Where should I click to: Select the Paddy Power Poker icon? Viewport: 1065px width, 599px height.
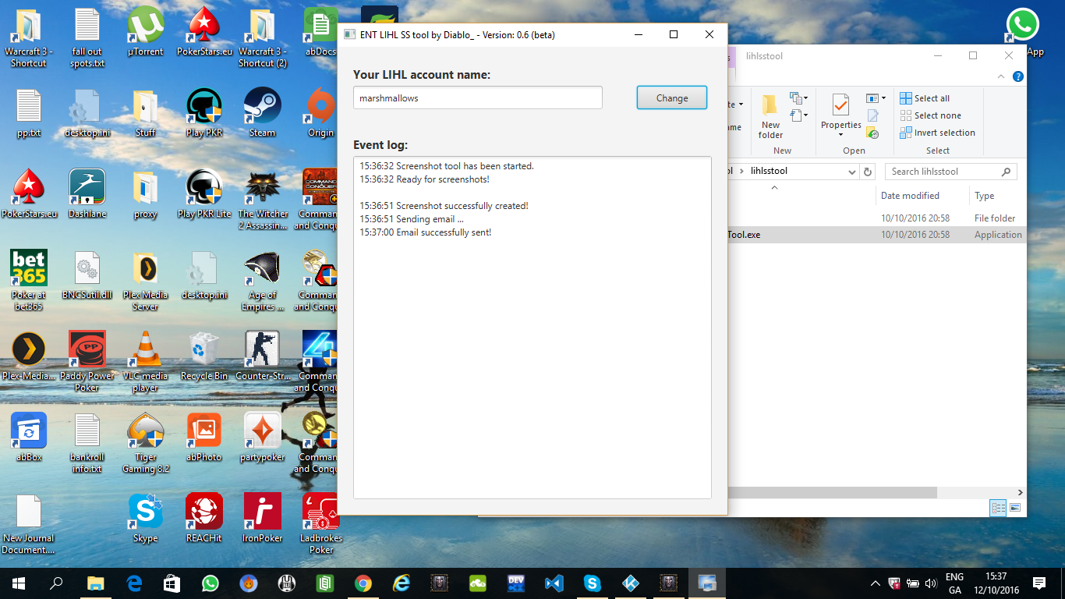tap(87, 361)
